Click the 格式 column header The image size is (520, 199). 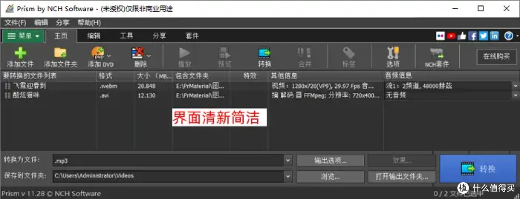(116, 76)
